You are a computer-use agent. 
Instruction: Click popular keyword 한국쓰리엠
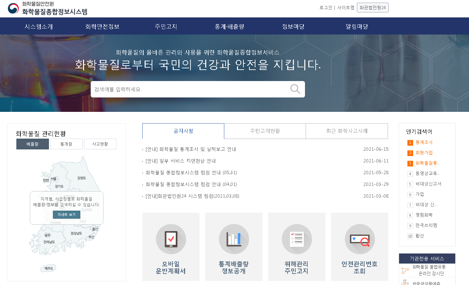(426, 225)
